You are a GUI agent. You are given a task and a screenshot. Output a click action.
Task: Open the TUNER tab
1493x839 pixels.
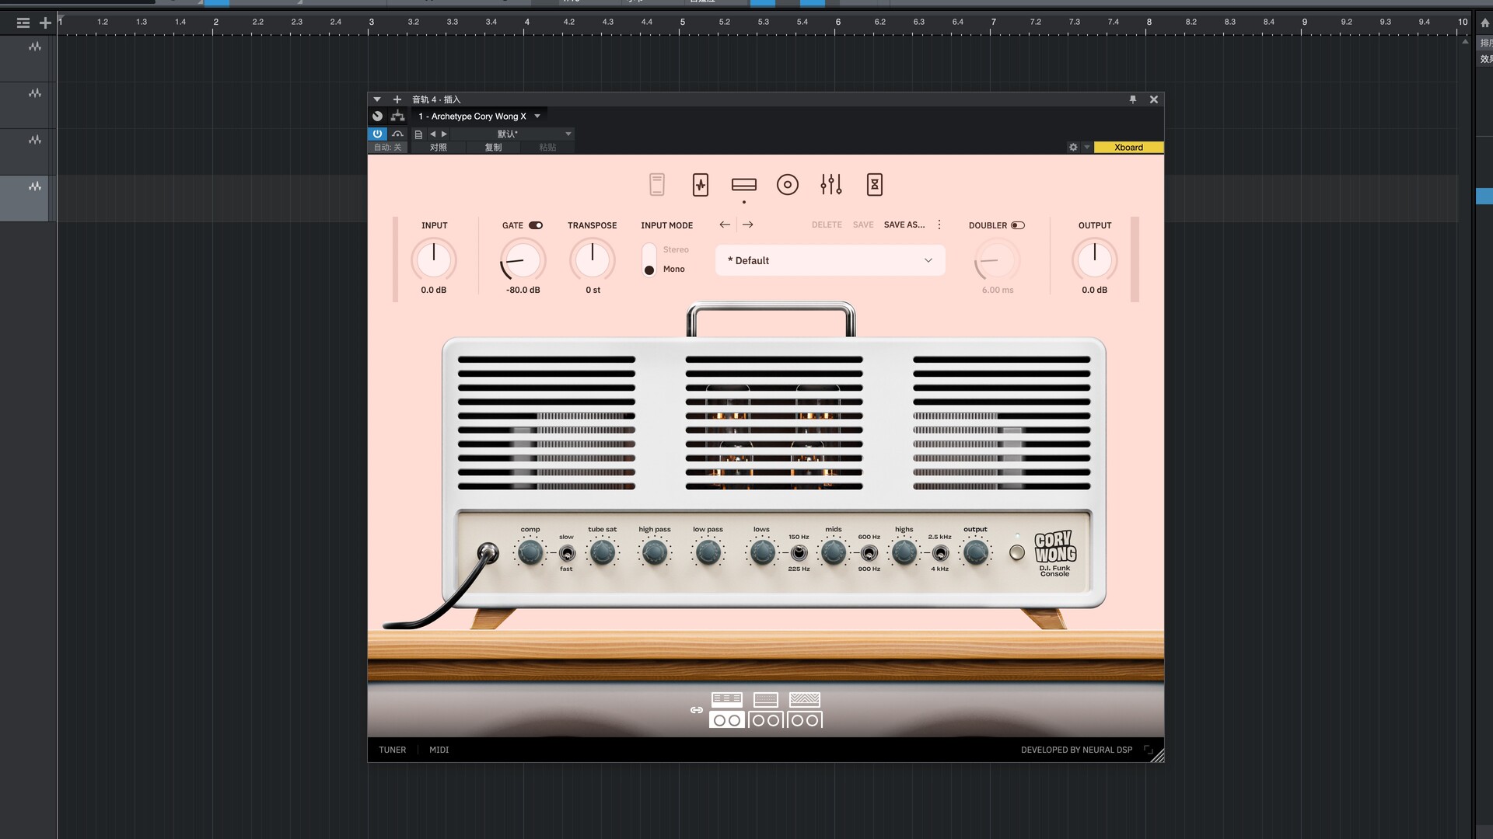(x=392, y=750)
